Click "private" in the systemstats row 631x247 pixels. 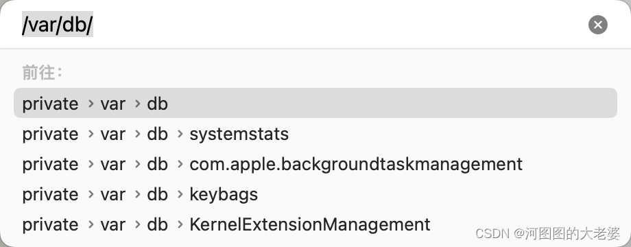pyautogui.click(x=50, y=134)
